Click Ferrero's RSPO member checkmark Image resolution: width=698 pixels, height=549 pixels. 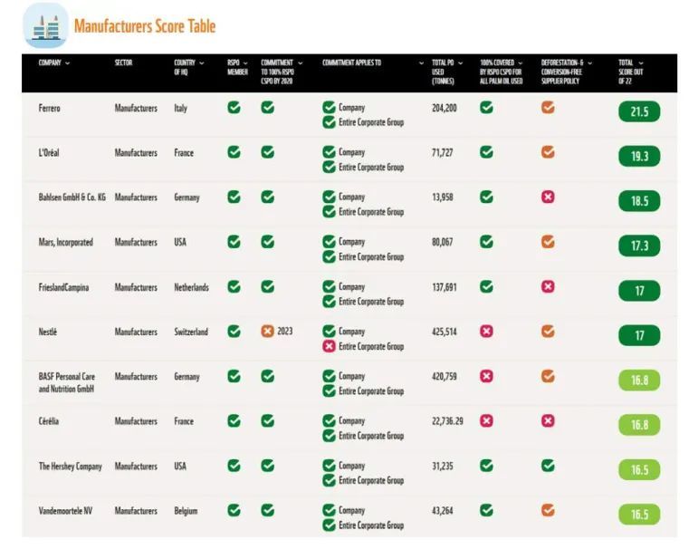(234, 108)
